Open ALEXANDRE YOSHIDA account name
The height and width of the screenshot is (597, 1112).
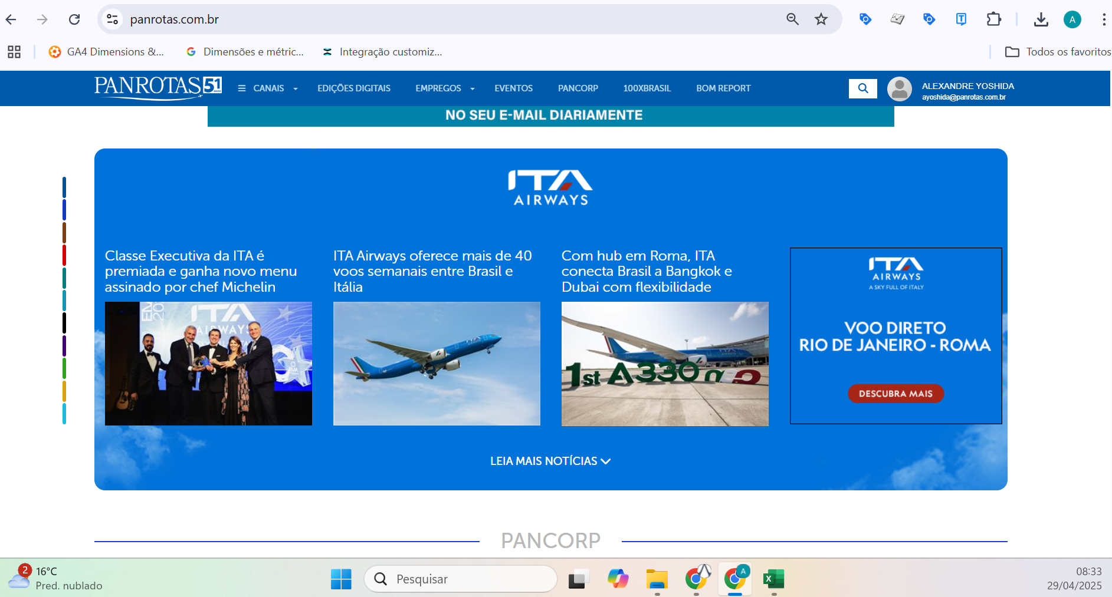click(967, 86)
